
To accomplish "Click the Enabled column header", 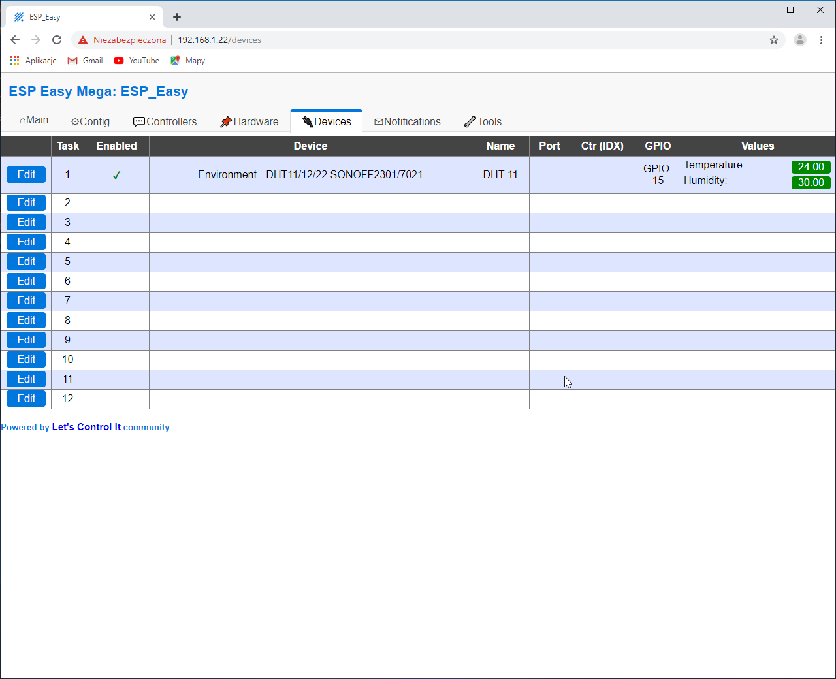I will pyautogui.click(x=116, y=146).
